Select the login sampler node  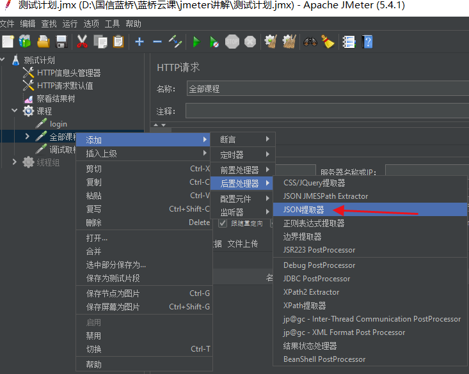click(x=58, y=124)
